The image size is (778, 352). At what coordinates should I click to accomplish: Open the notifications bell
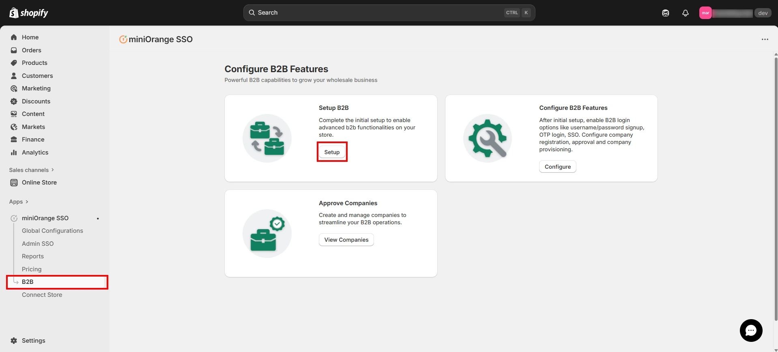tap(685, 13)
